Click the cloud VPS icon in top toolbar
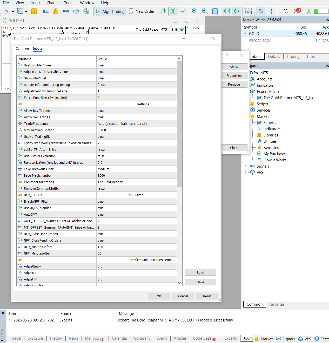329x343 pixels. click(76, 11)
